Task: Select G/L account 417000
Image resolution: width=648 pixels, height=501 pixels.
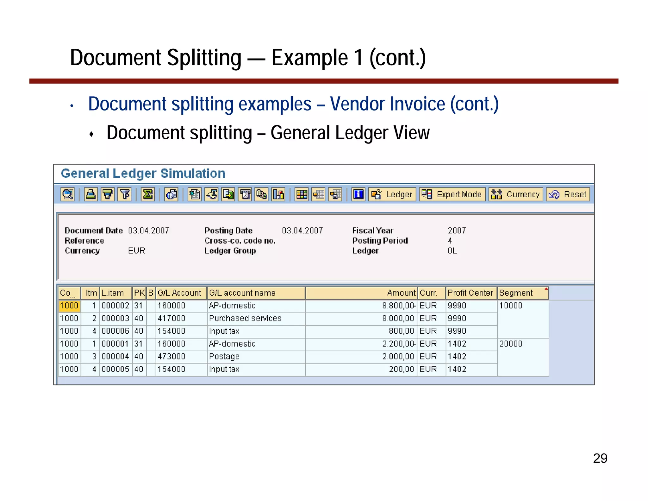Action: click(181, 319)
